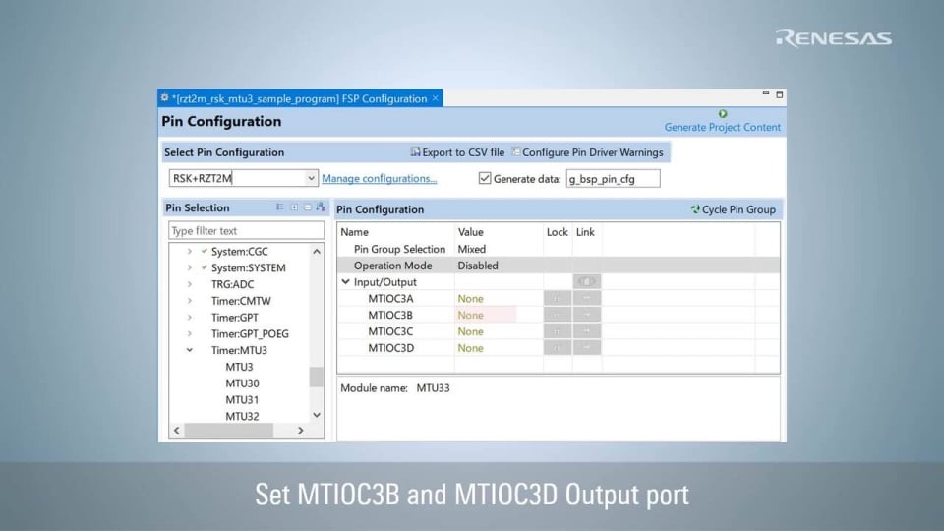Expand the Timer:GPT_POEG tree node

click(x=190, y=333)
